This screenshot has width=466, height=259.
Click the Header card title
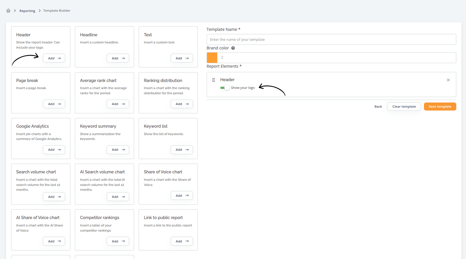pyautogui.click(x=23, y=35)
